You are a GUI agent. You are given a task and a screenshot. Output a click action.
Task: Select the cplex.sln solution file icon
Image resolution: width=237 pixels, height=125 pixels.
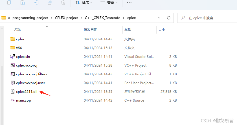coord(13,56)
